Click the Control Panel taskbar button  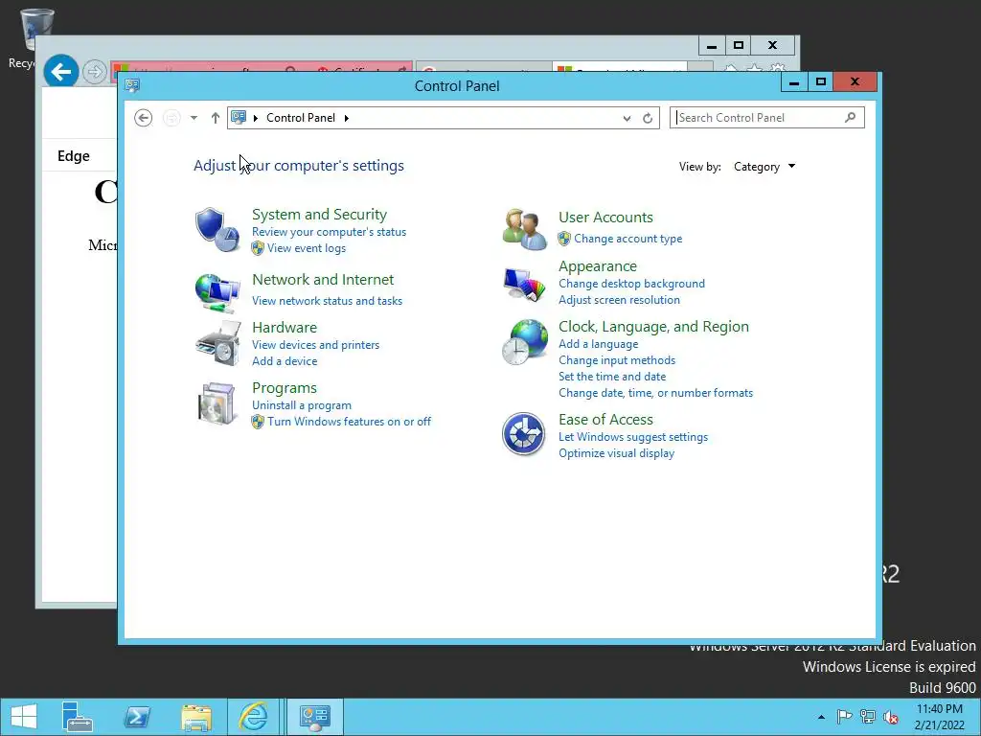pyautogui.click(x=314, y=717)
